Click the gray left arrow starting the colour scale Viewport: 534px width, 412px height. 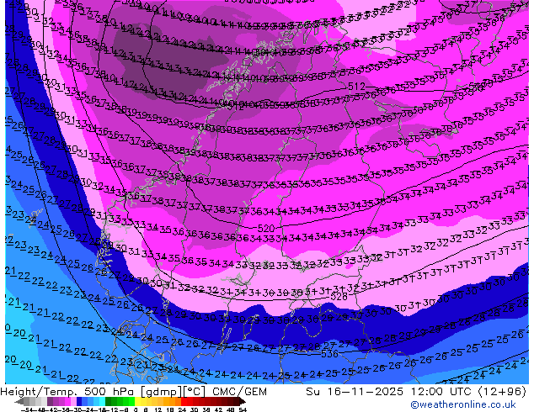pos(19,401)
